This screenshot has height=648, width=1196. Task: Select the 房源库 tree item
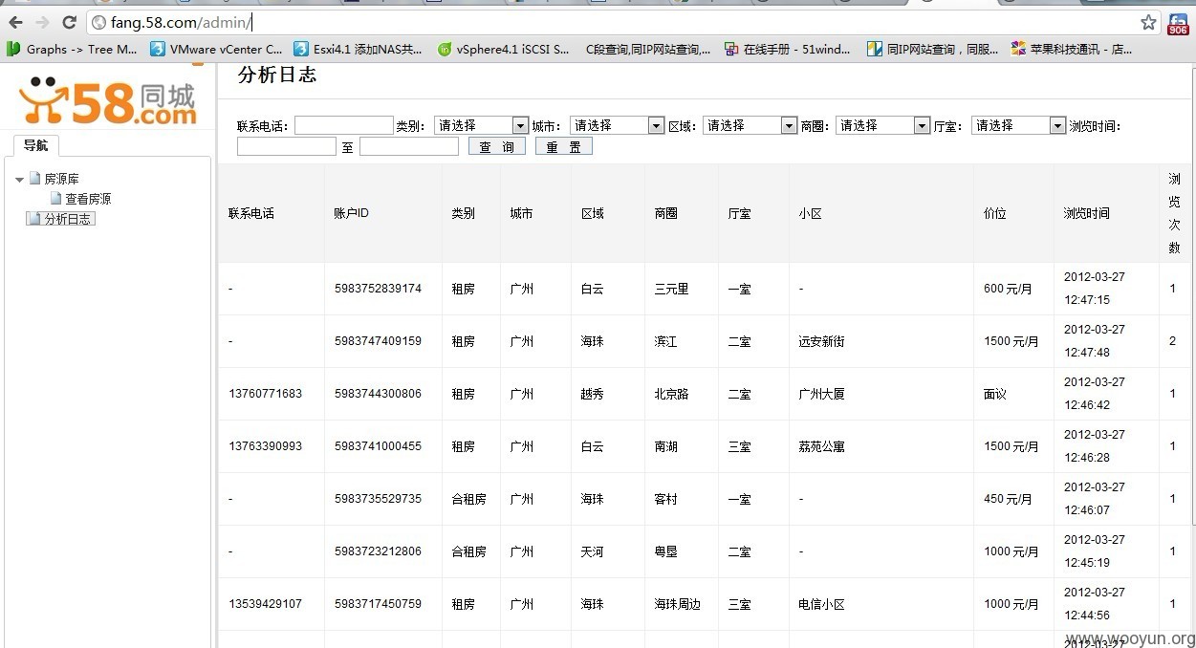click(x=54, y=179)
